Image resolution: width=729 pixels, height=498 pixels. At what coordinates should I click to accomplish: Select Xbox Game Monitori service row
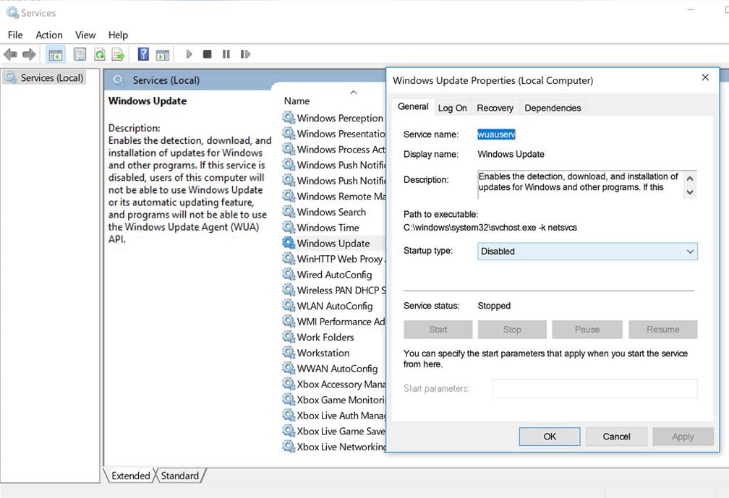(x=334, y=400)
